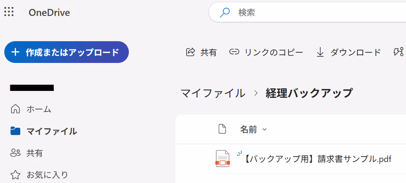Screen dimensions: 406x183
Task: Focus the 検索 search field
Action: click(x=308, y=12)
